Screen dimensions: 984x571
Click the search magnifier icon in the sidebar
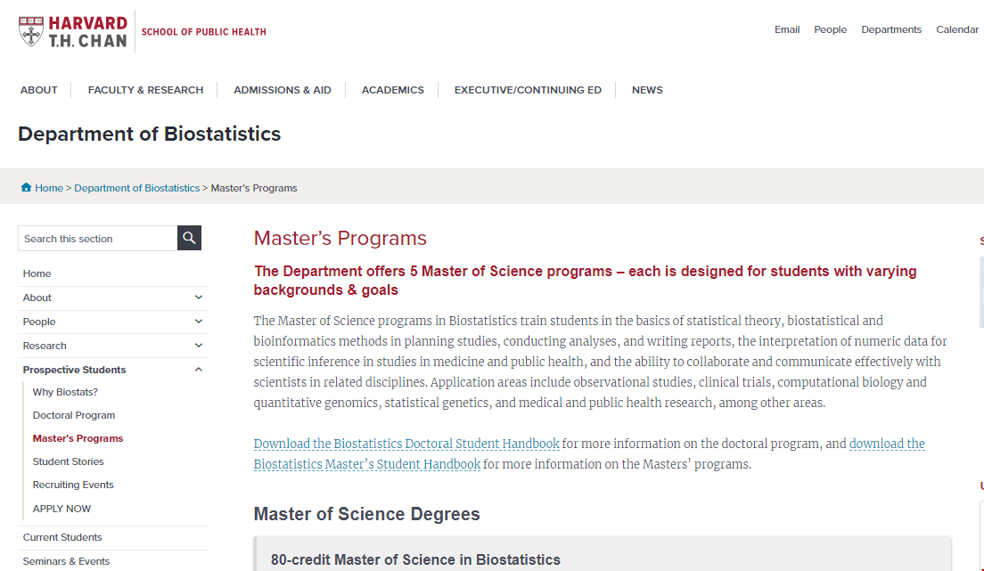pyautogui.click(x=189, y=237)
